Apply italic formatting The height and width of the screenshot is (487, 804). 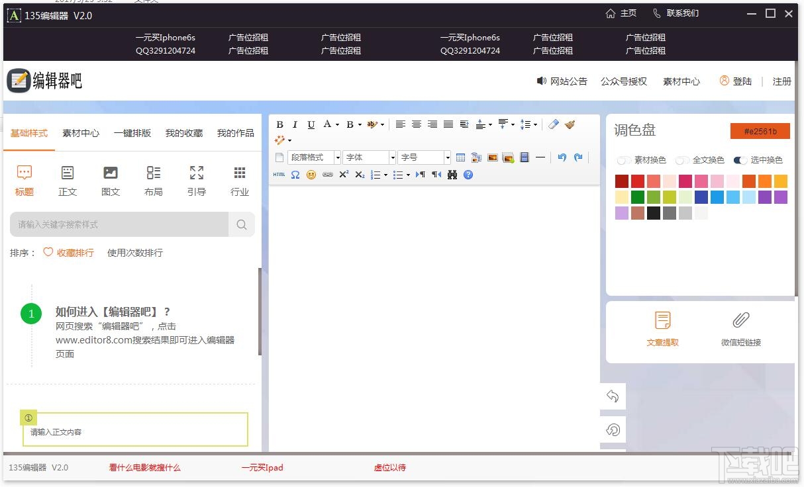click(x=295, y=124)
